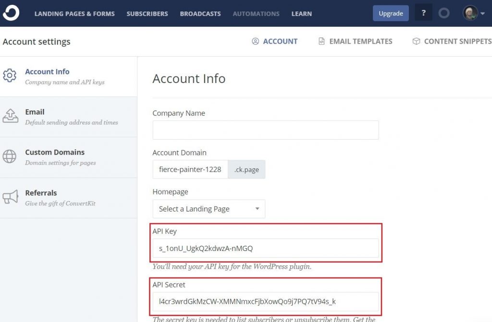Switch to Content Snippets tab

point(452,41)
